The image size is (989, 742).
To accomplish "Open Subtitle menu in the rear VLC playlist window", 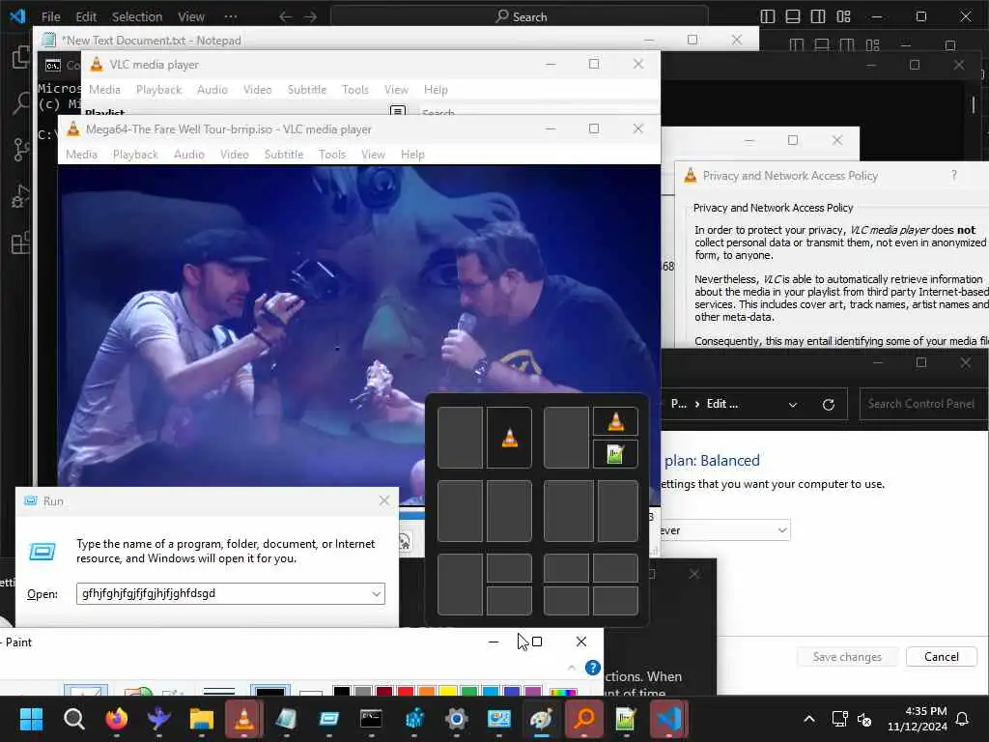I will point(307,90).
